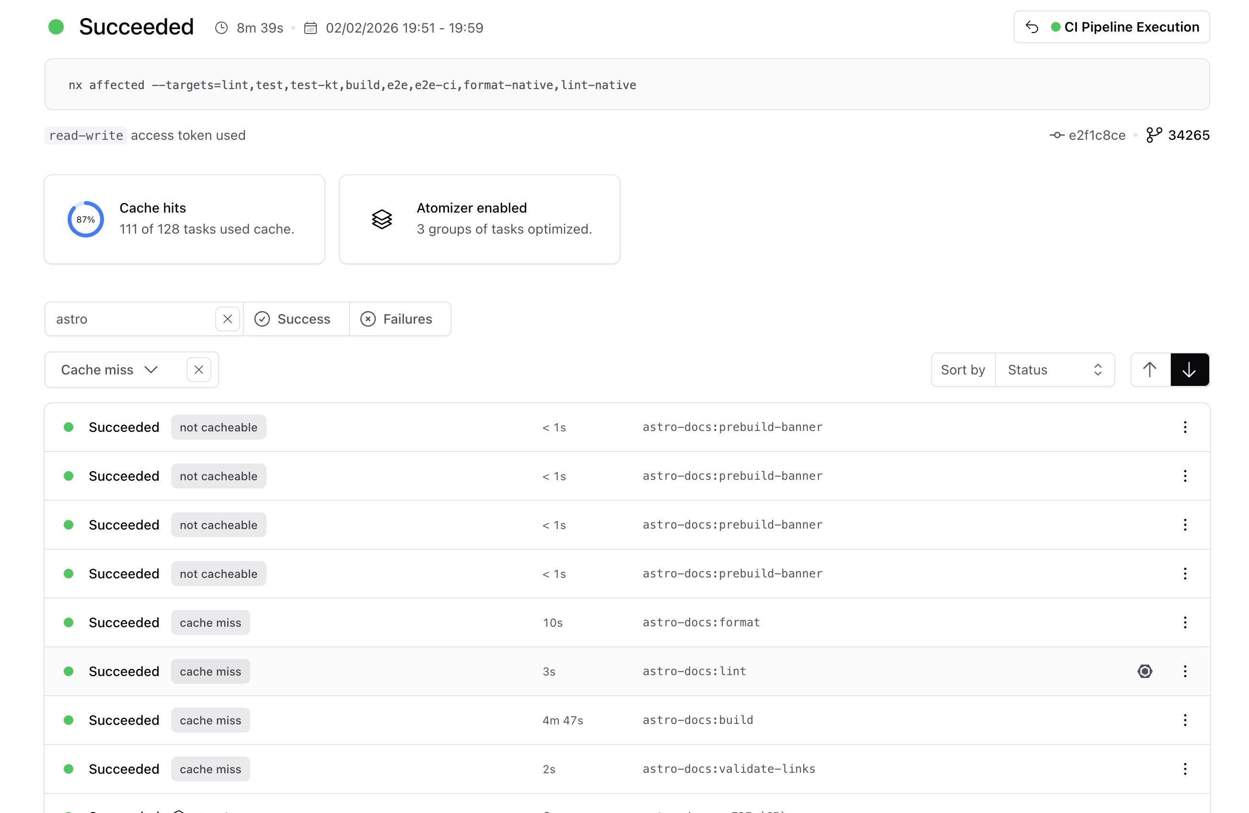Screen dimensions: 1249x813
Task: Click inside the astro search field
Action: pyautogui.click(x=131, y=319)
